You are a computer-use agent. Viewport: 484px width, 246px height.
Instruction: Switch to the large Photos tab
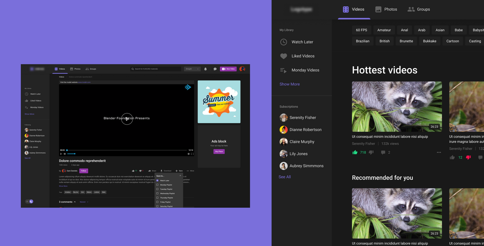(386, 9)
